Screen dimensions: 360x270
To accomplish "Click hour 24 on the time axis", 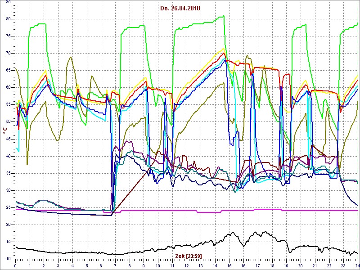I will point(357,265).
